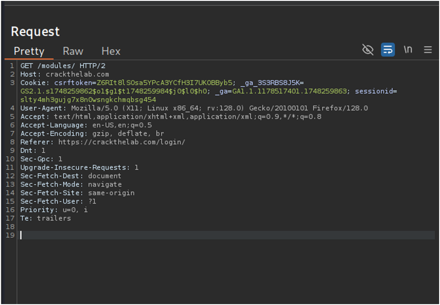
Task: Enable show non-printable characters (\n) icon
Action: [x=408, y=50]
